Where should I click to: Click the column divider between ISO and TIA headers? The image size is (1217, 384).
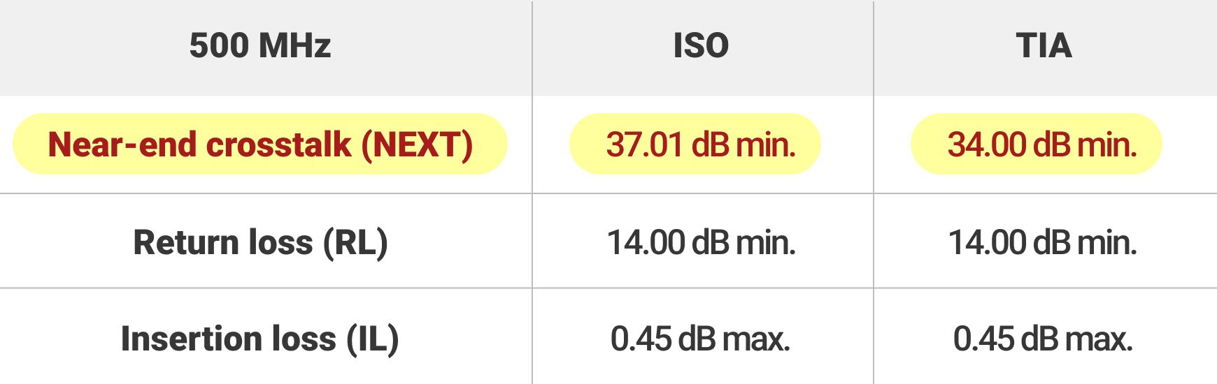tap(874, 46)
